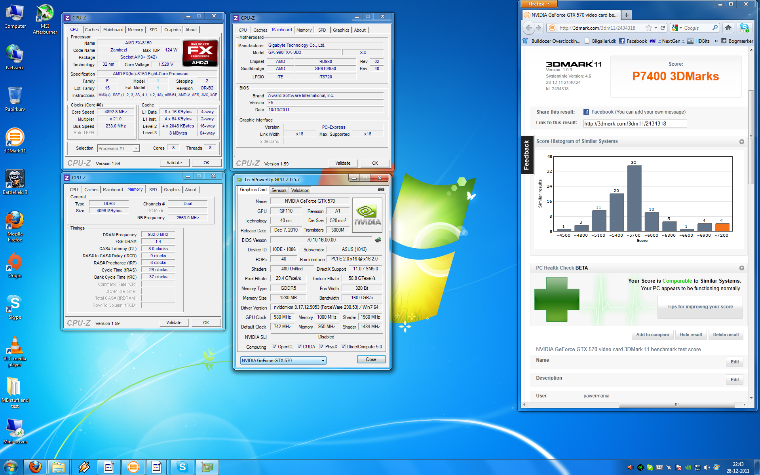Click the Action Center flag tray icon
Screen dimensions: 760x475
(678, 467)
